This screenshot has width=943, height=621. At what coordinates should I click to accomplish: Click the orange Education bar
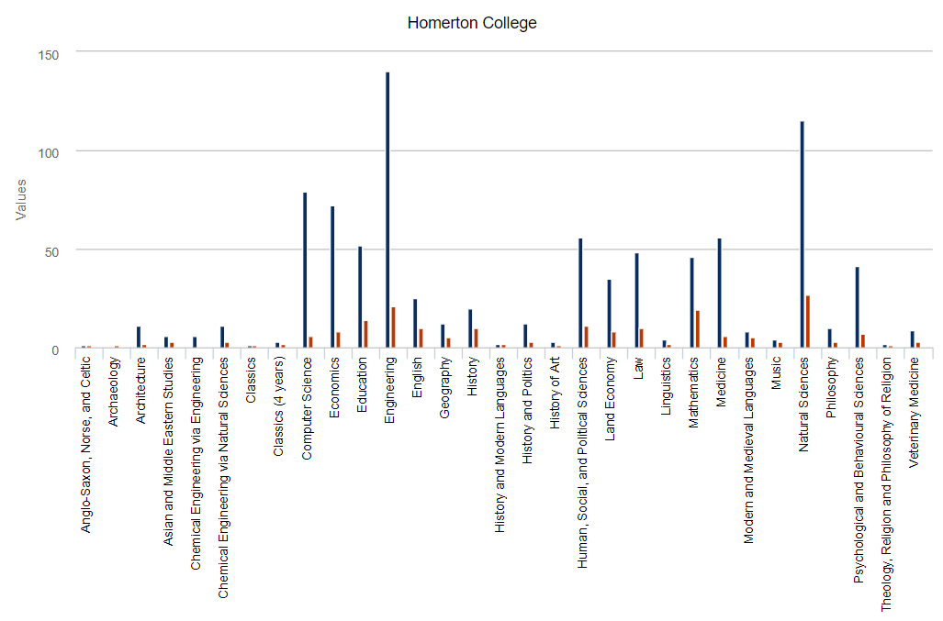click(365, 334)
